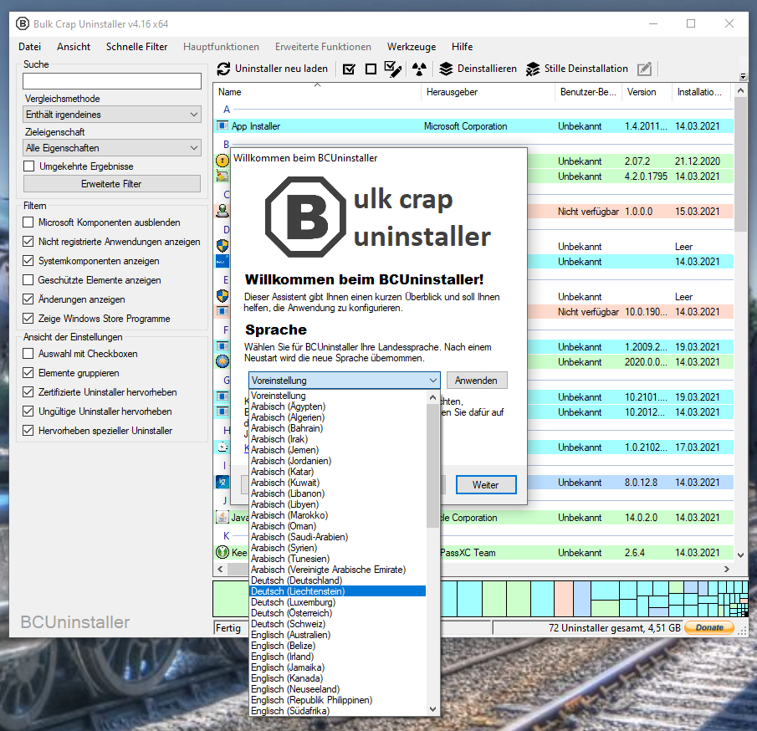Click into the Suche search field
The height and width of the screenshot is (731, 757).
pos(112,80)
